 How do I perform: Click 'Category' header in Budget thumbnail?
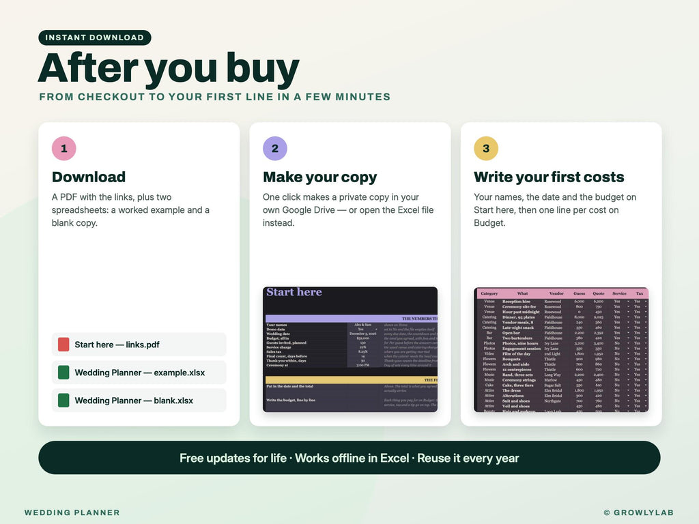489,293
